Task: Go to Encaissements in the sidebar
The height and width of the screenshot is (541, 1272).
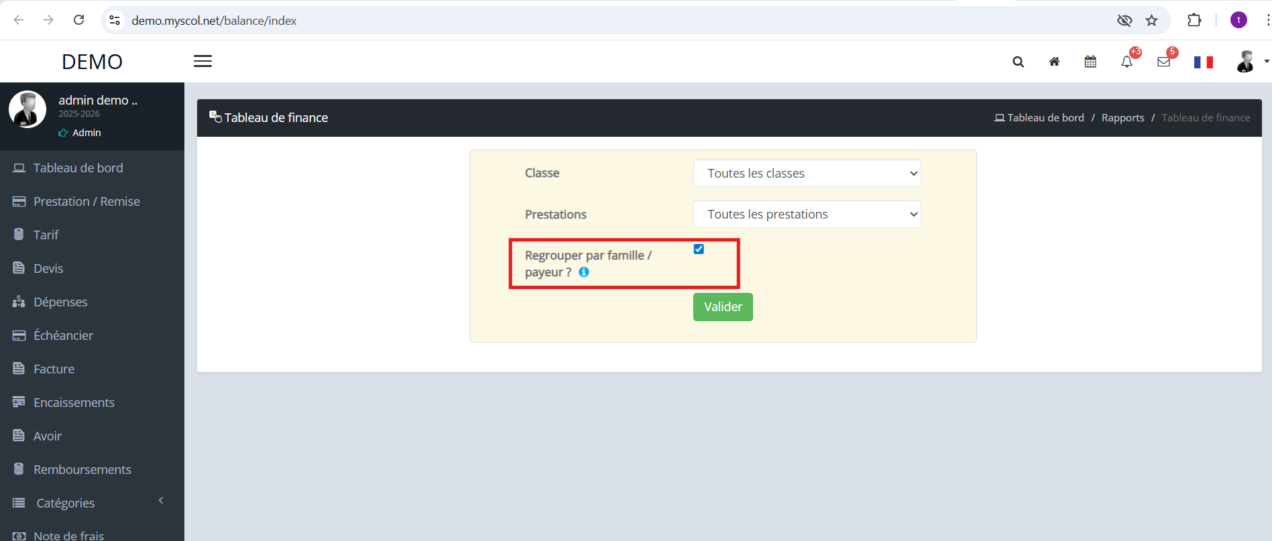Action: (74, 402)
